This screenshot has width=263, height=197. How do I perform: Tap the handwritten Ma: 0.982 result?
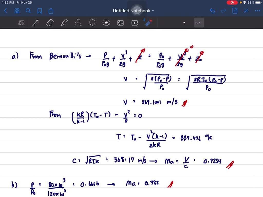point(142,183)
